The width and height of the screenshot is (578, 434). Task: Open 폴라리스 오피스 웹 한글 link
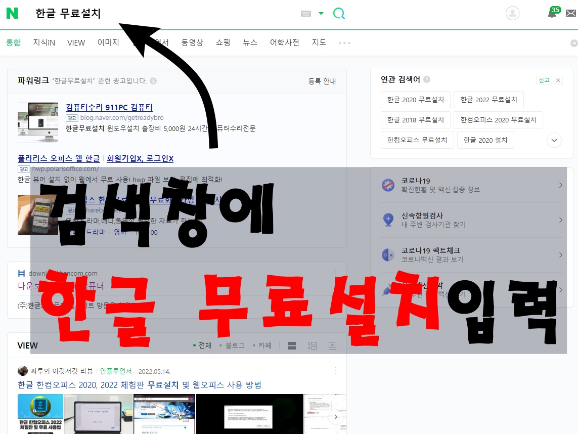coord(59,158)
